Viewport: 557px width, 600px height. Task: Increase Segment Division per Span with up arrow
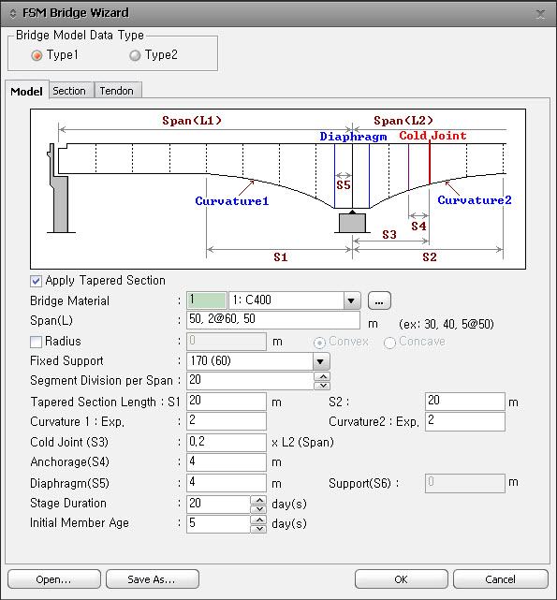click(x=322, y=376)
